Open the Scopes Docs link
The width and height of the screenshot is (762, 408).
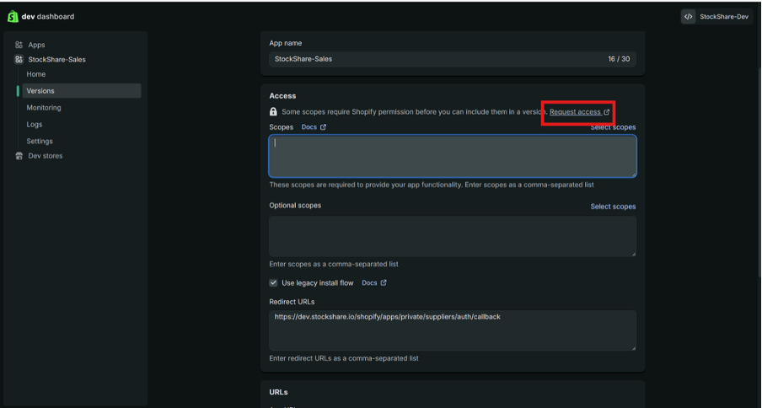pos(309,126)
